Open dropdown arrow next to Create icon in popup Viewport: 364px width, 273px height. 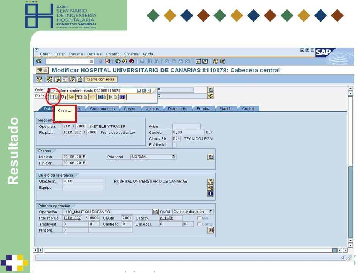click(56, 97)
